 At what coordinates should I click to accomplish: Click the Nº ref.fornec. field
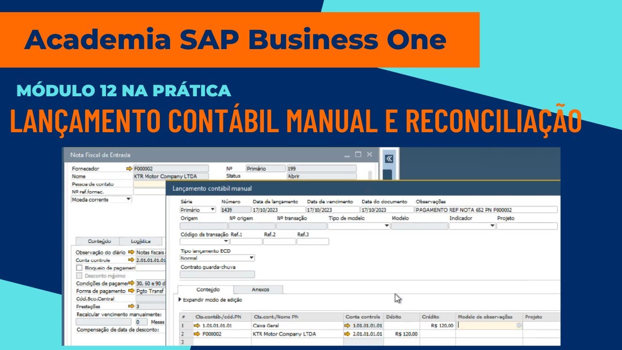pos(150,192)
